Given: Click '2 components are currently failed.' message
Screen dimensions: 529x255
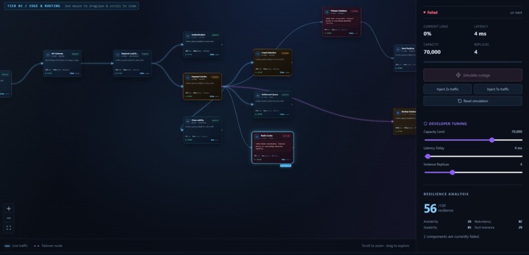Looking at the screenshot, I should point(452,237).
